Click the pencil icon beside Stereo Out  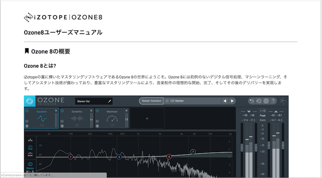pyautogui.click(x=109, y=101)
